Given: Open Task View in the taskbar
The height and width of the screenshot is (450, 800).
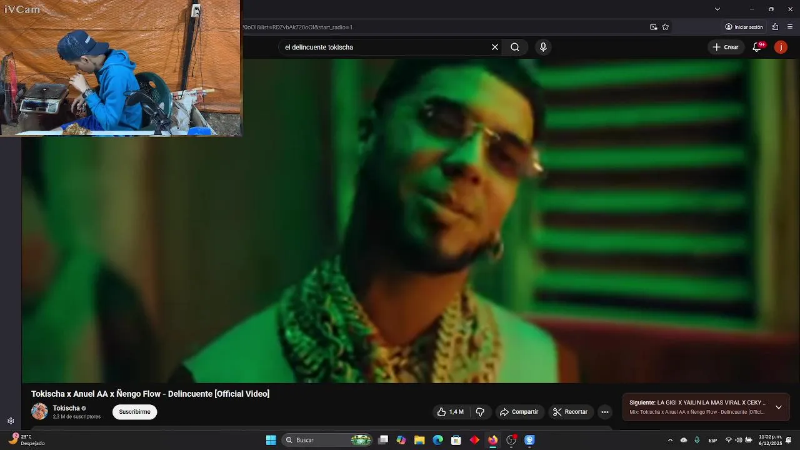Looking at the screenshot, I should point(383,440).
